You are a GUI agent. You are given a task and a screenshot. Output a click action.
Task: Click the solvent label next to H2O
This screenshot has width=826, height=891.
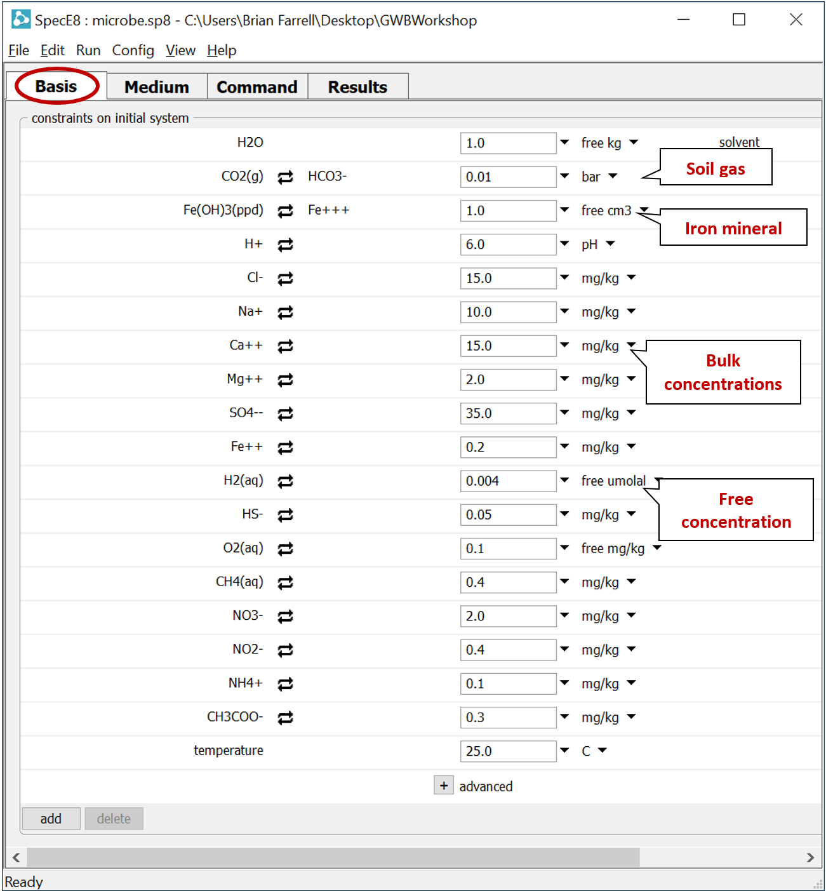(x=739, y=142)
